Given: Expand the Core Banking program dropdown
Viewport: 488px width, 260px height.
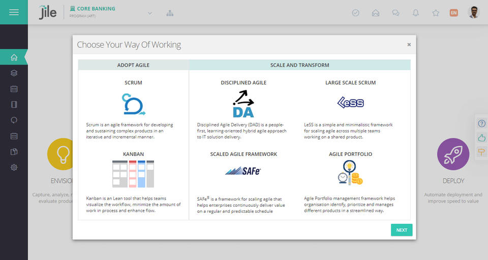Looking at the screenshot, I should pos(150,13).
